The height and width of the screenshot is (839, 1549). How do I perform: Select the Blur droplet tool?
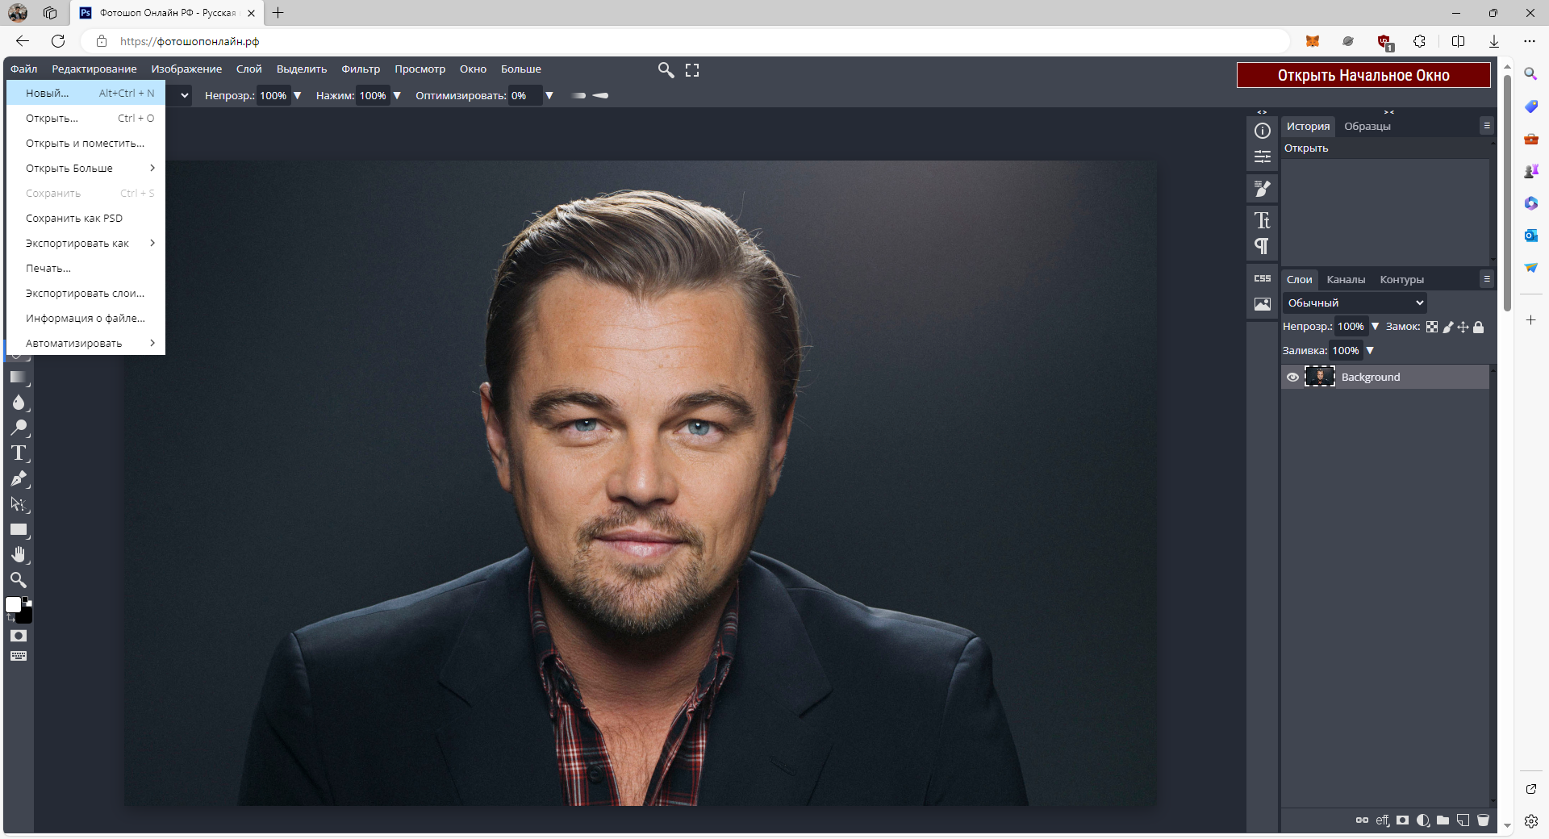19,403
